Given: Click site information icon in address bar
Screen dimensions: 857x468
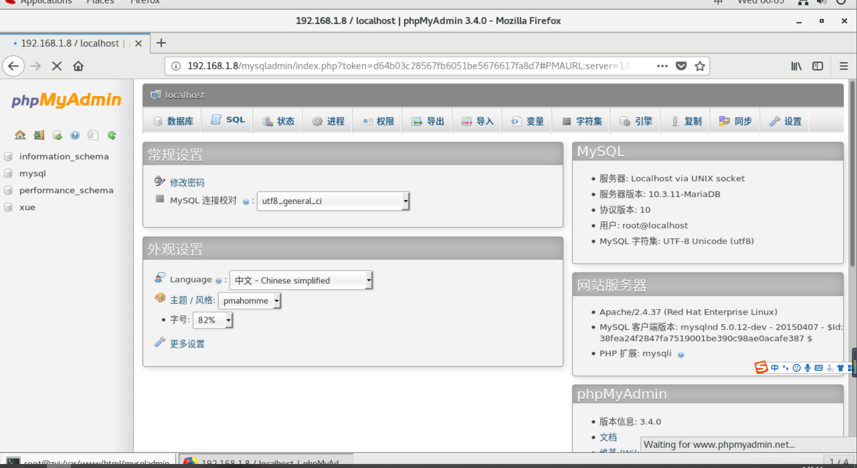Looking at the screenshot, I should click(x=176, y=66).
